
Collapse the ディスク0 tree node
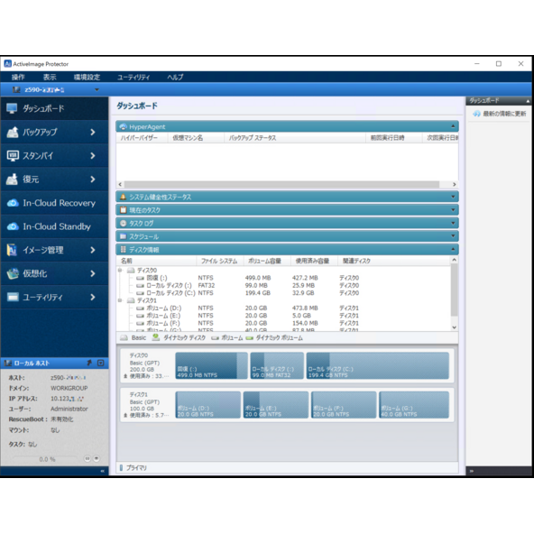tap(120, 270)
